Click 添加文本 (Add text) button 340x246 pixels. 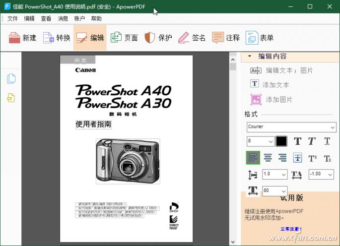(x=270, y=85)
